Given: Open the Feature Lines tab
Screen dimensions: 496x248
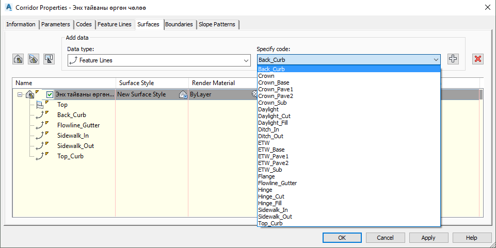Looking at the screenshot, I should pyautogui.click(x=114, y=24).
